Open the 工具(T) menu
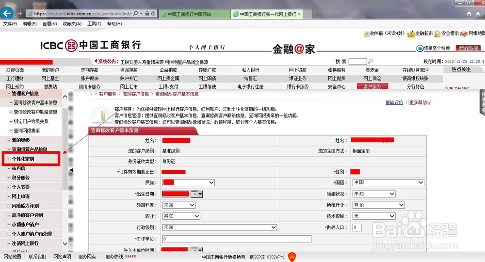Image resolution: width=485 pixels, height=262 pixels. (95, 24)
